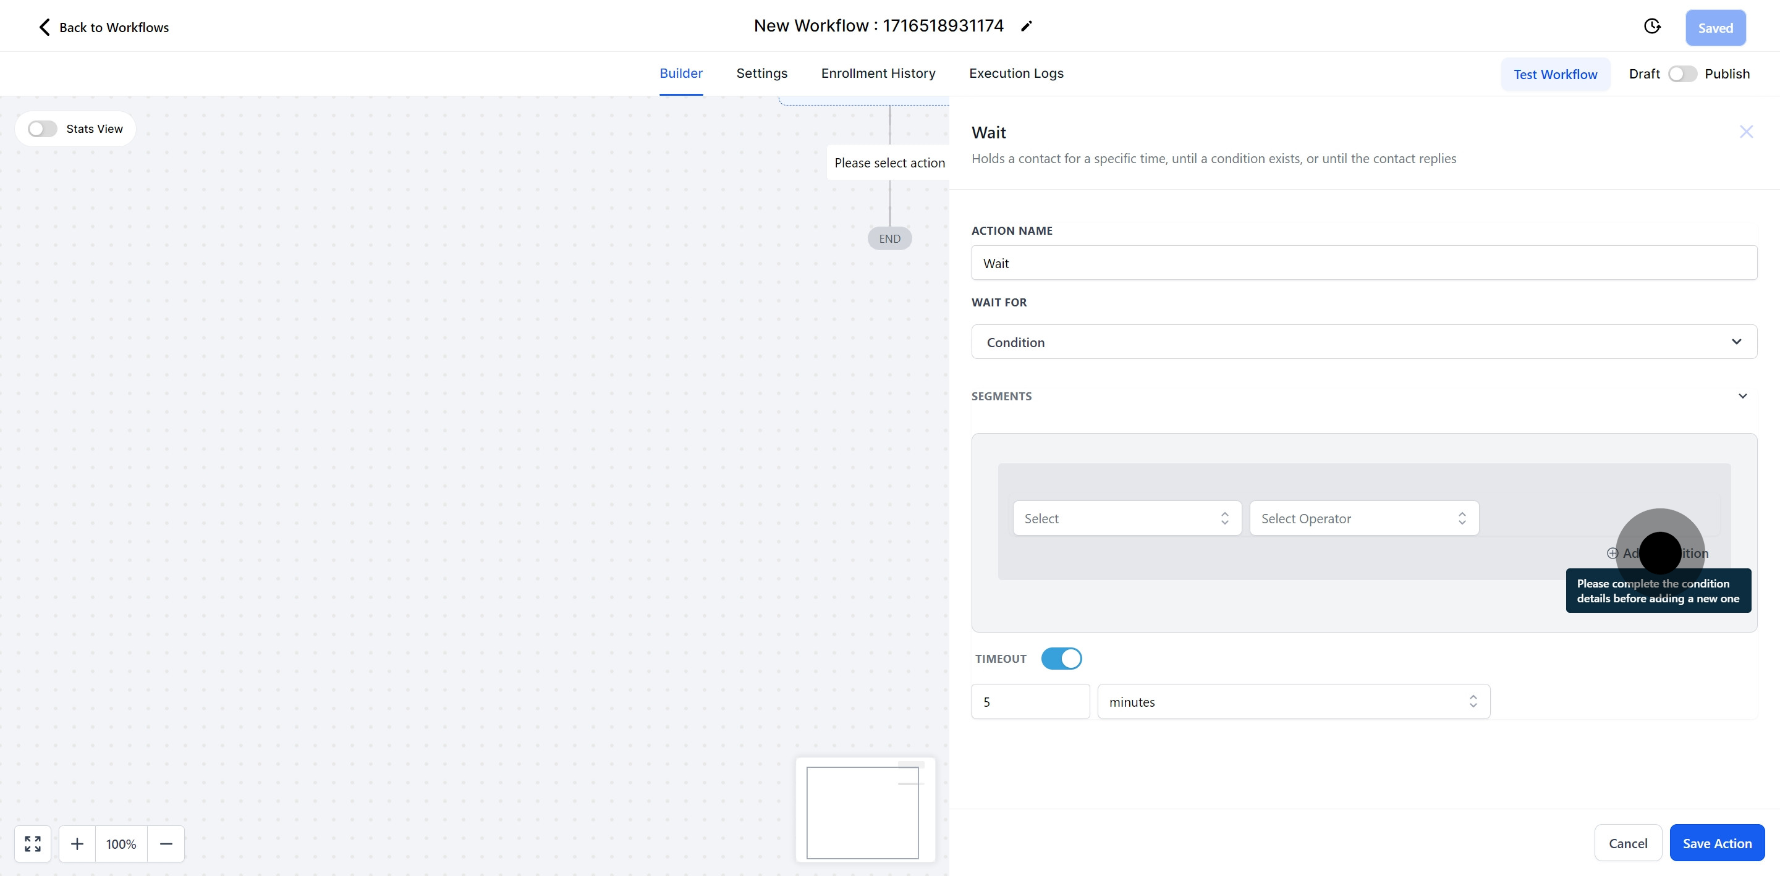Collapse the Segments section chevron
This screenshot has height=876, width=1780.
pos(1742,396)
